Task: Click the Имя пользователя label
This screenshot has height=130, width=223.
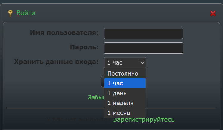Action: pyautogui.click(x=64, y=32)
